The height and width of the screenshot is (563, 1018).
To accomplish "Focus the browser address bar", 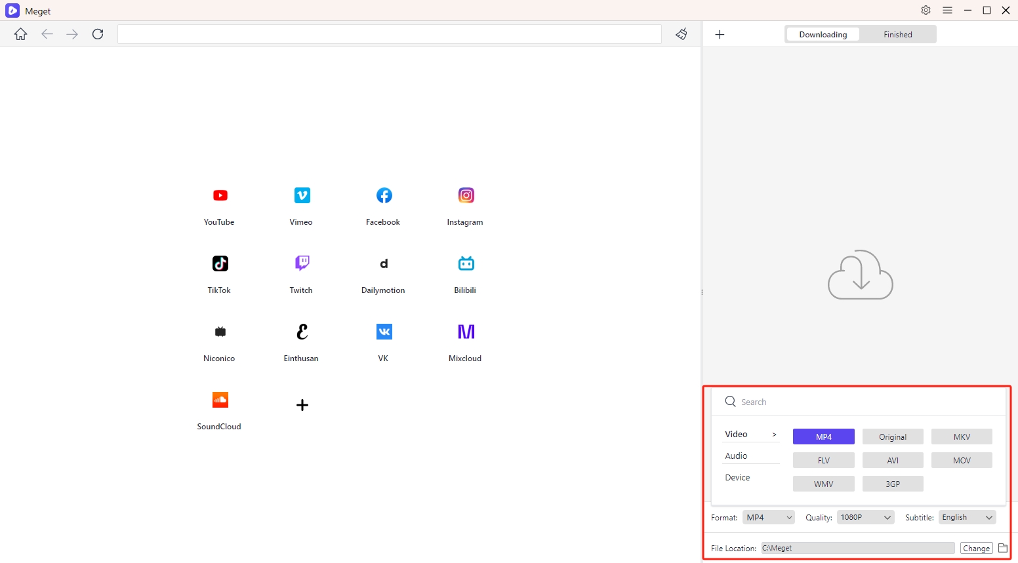I will pos(390,34).
